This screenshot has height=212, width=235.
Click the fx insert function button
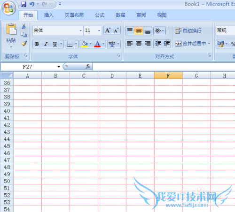pyautogui.click(x=88, y=67)
